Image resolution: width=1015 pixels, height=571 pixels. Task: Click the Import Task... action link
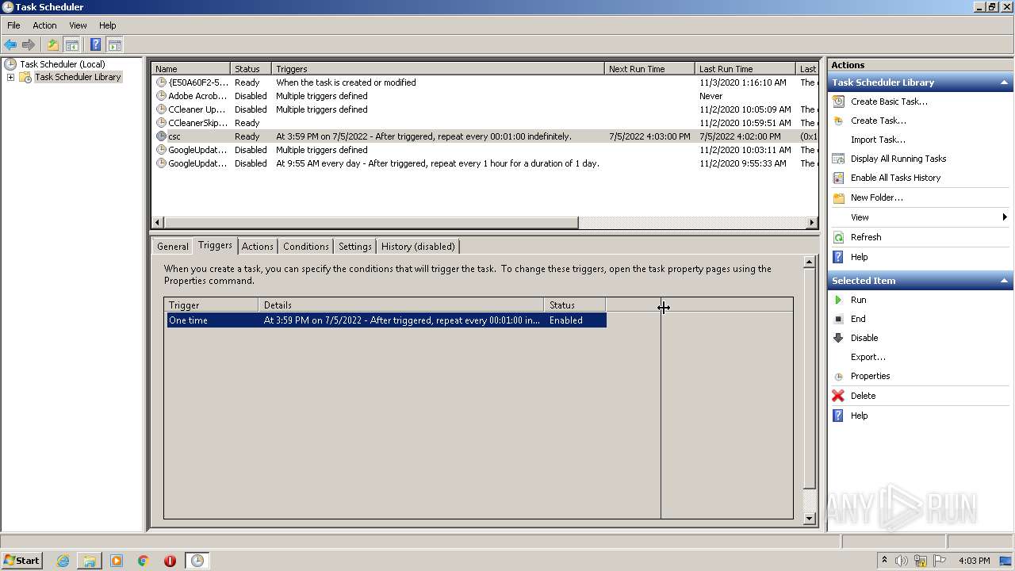[x=878, y=140]
